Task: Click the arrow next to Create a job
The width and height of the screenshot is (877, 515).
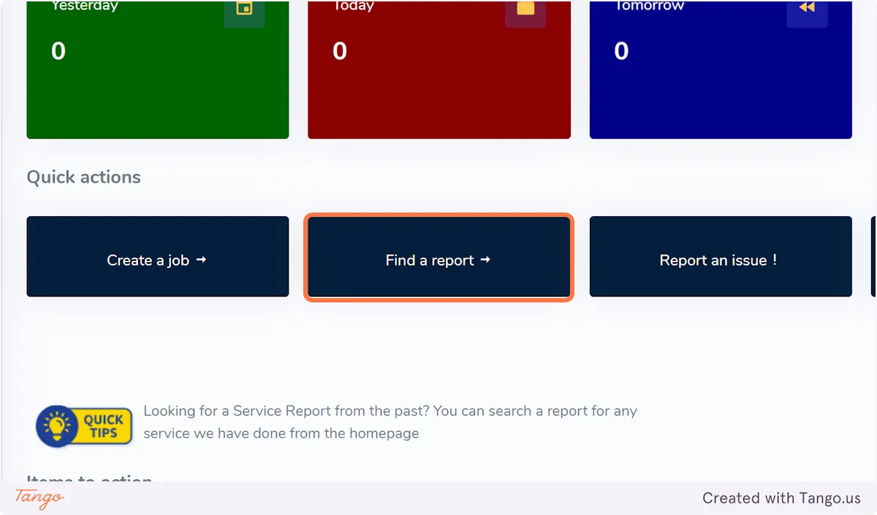Action: pos(202,259)
